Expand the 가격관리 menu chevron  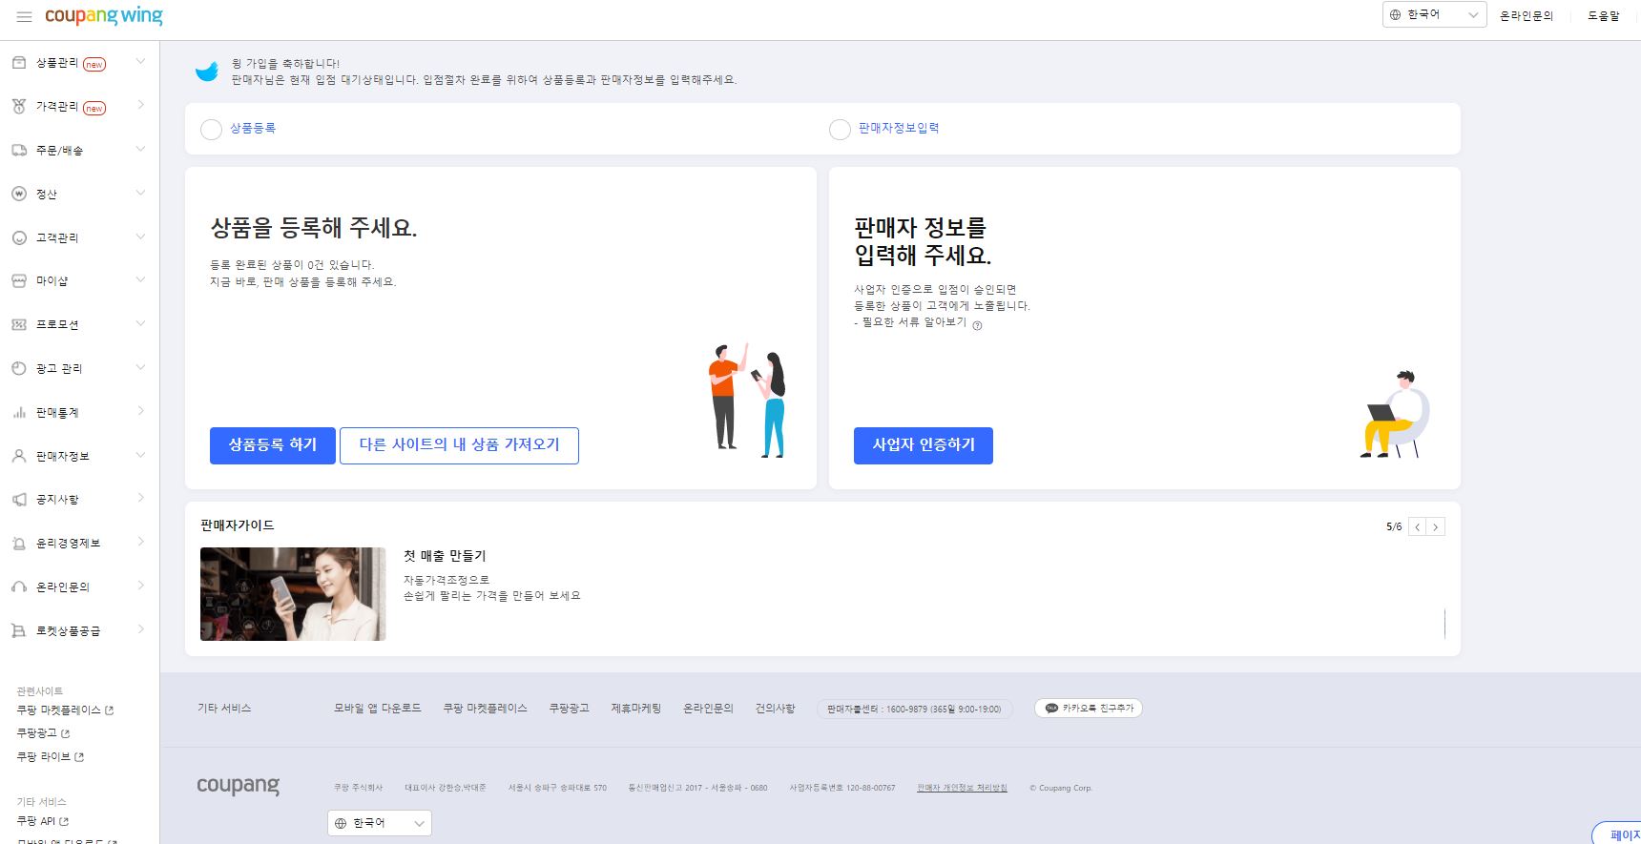[141, 105]
